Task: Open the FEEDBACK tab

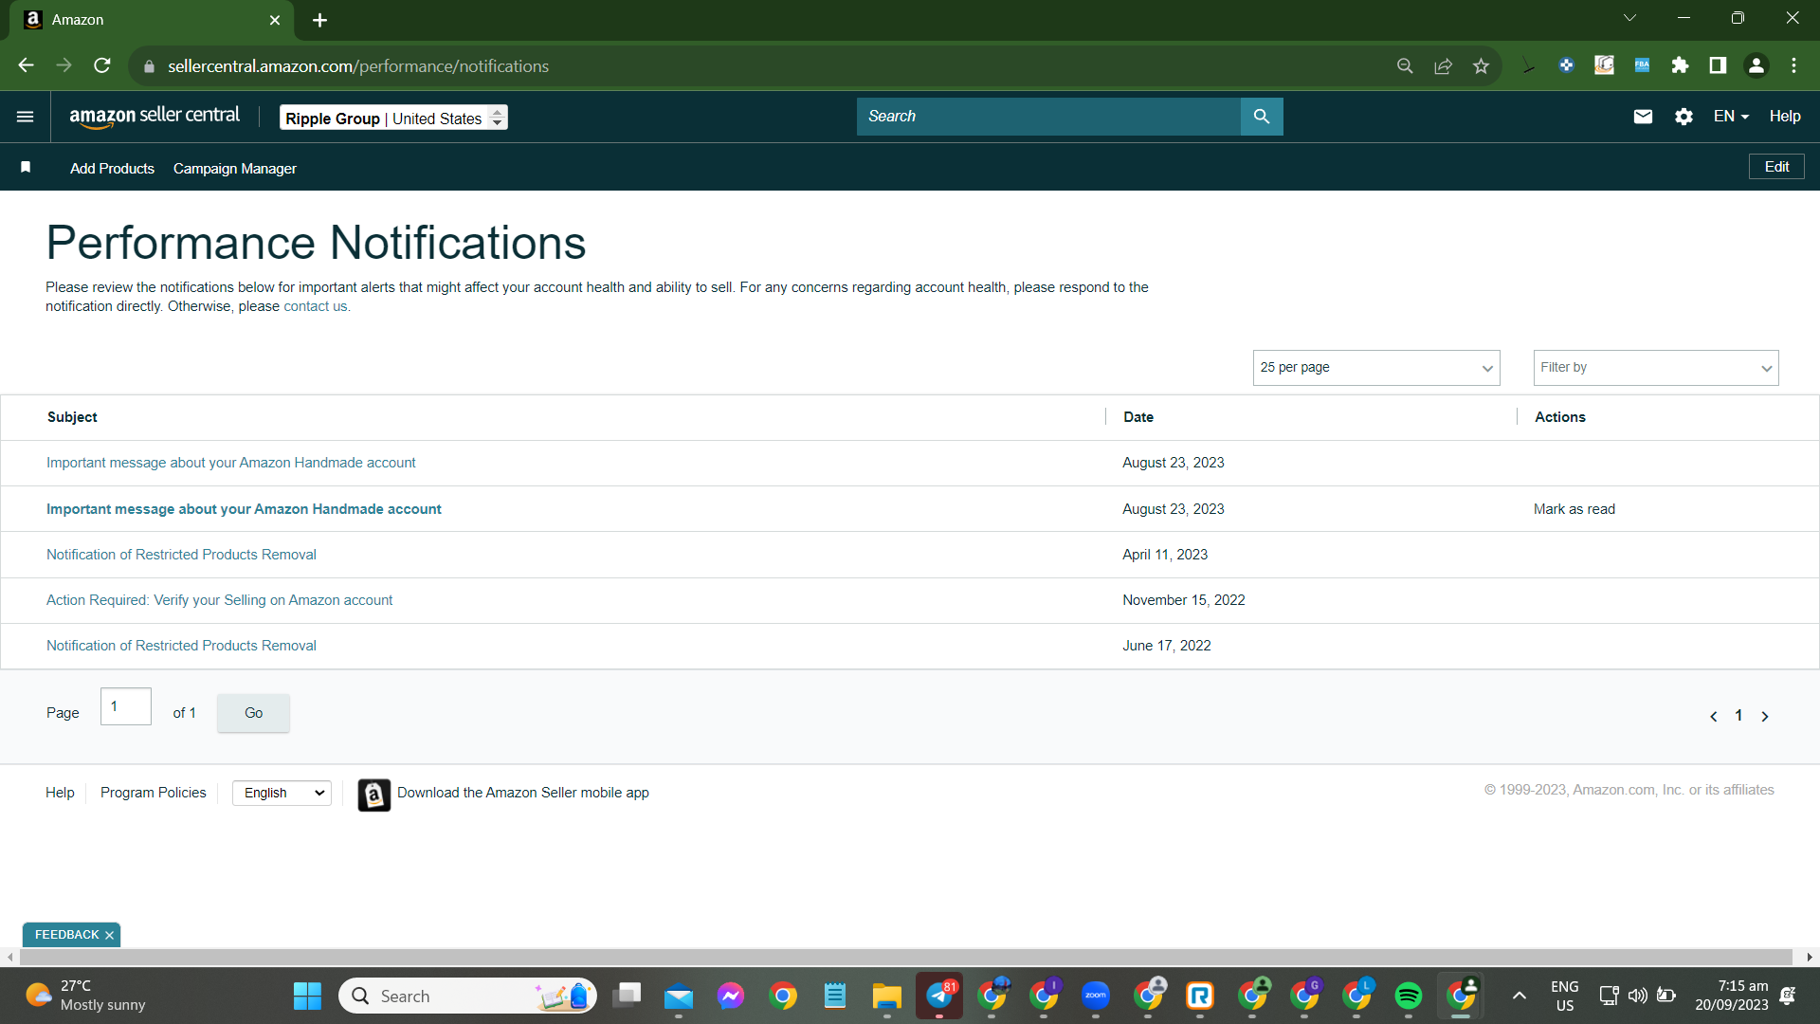Action: tap(66, 935)
